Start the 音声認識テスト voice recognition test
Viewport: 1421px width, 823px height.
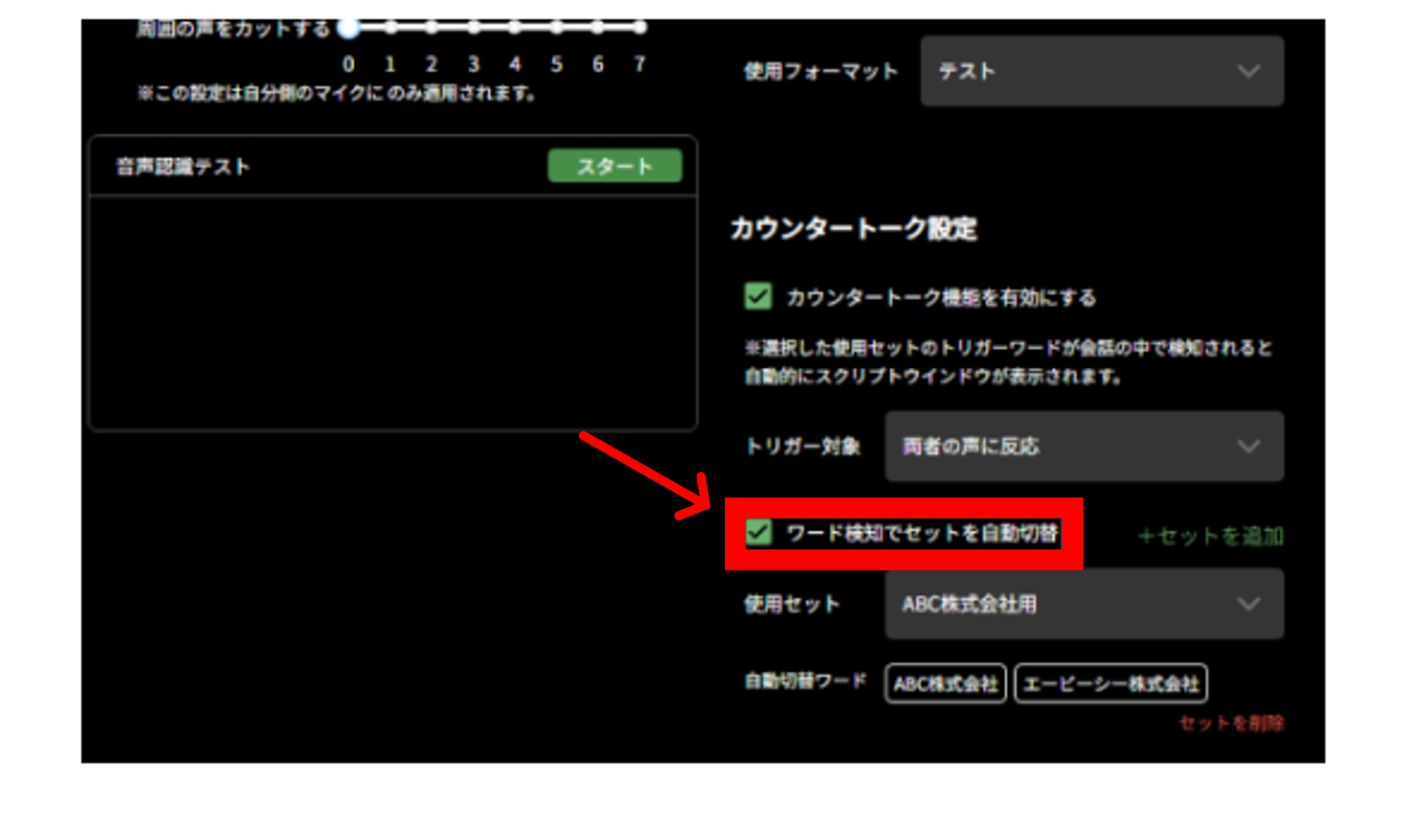point(614,165)
